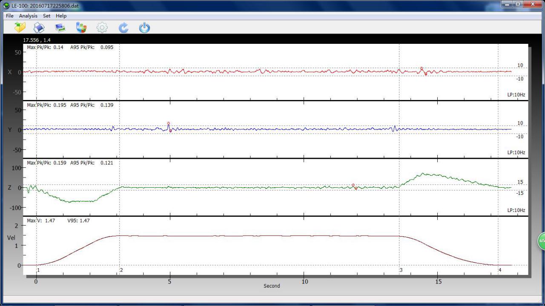This screenshot has width=545, height=306.
Task: Click red peak marker on X axis trace
Action: 422,69
